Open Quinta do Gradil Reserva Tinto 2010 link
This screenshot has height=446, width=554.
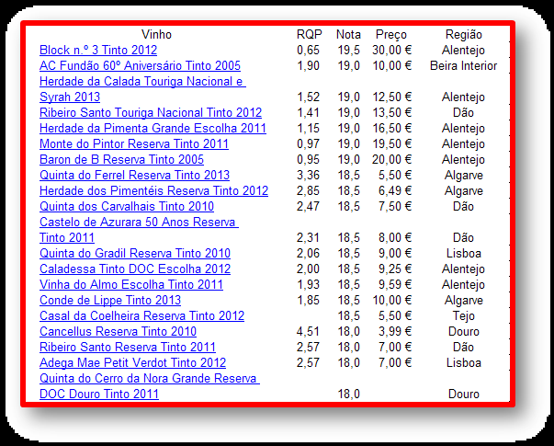coord(135,254)
